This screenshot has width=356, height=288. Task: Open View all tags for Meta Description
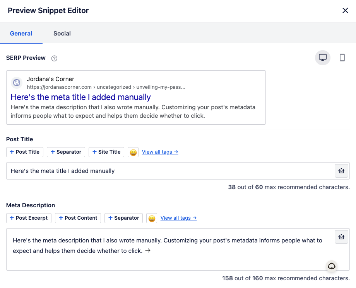(178, 218)
